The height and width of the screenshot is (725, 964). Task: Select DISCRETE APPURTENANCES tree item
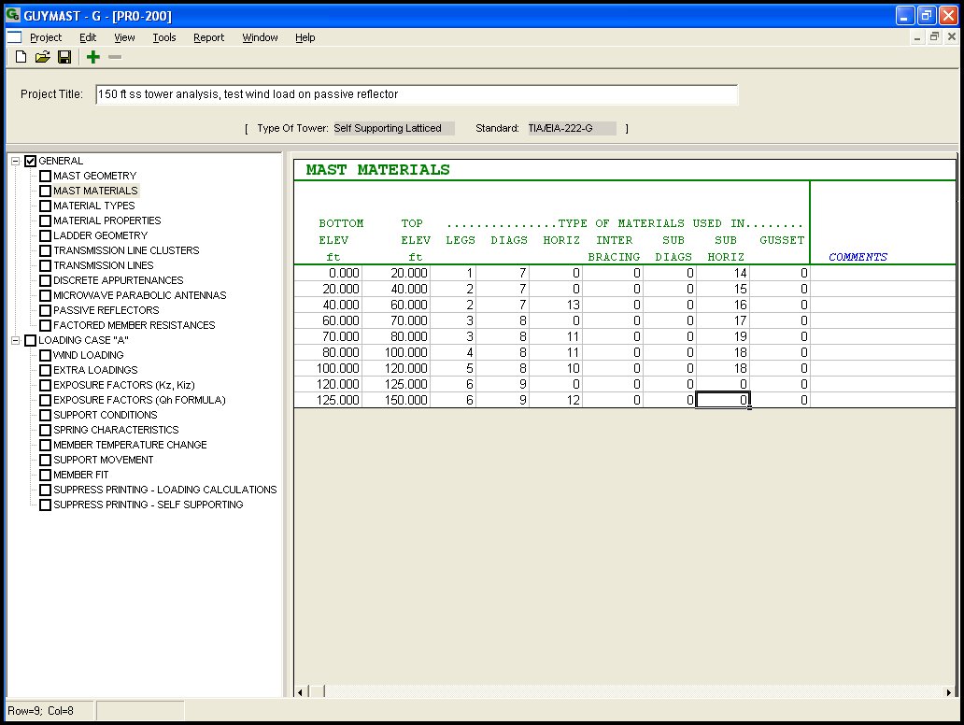coord(118,280)
